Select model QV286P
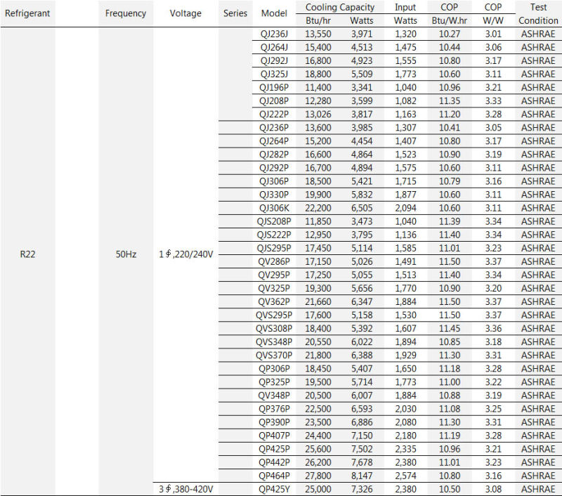Viewport: 562px width, 496px height. pos(274,261)
